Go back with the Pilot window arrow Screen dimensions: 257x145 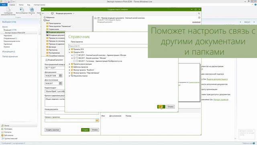[x=43, y=13]
